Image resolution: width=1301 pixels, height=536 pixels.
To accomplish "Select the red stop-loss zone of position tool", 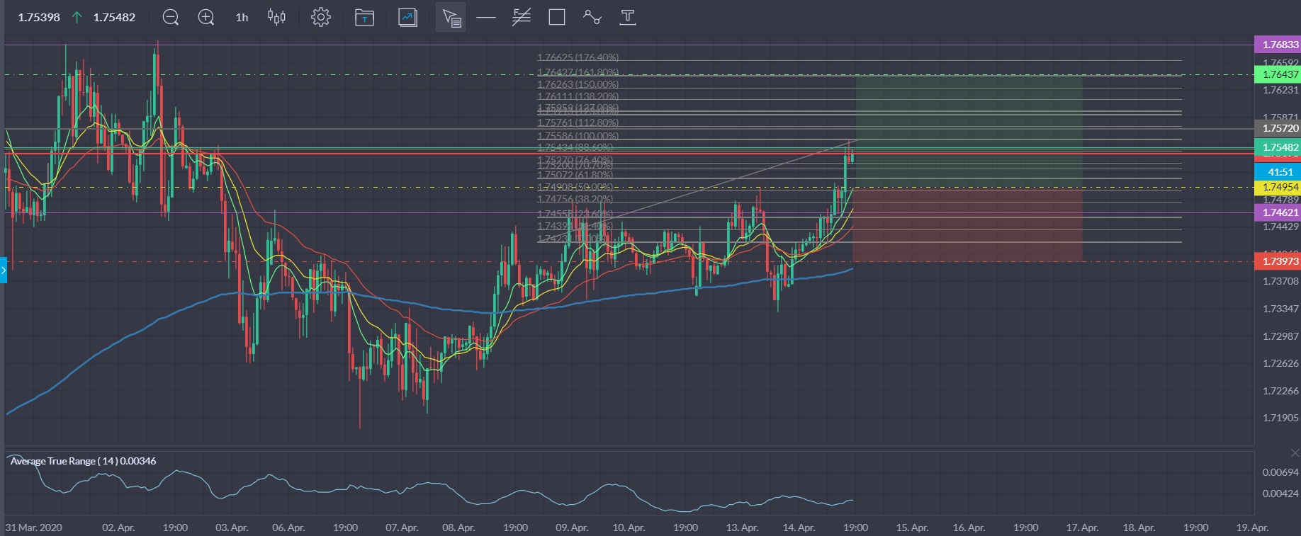I will coord(967,224).
